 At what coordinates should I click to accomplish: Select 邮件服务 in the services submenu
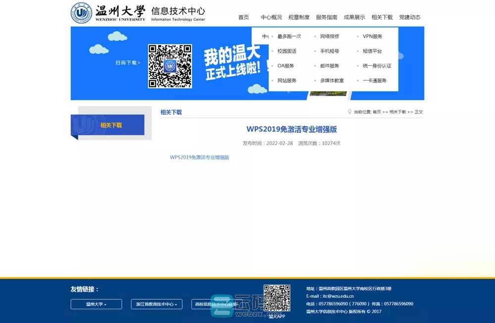[x=329, y=66]
